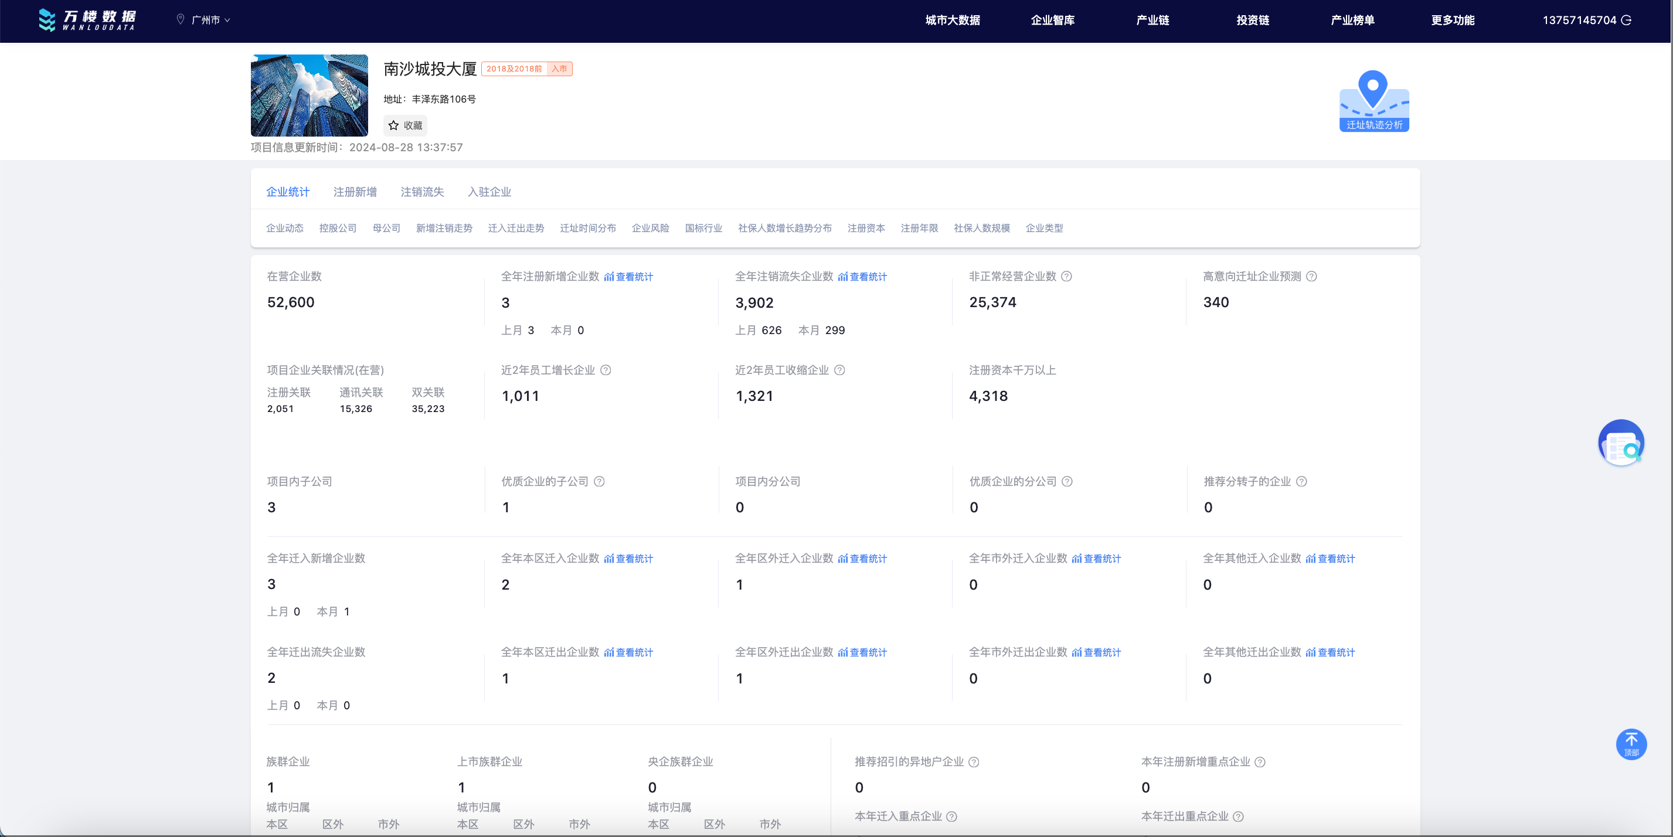1673x837 pixels.
Task: Open the 城市大数据 navigation menu
Action: click(x=952, y=20)
